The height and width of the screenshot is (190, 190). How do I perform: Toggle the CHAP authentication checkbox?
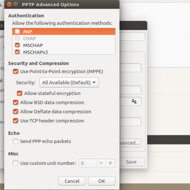click(17, 38)
